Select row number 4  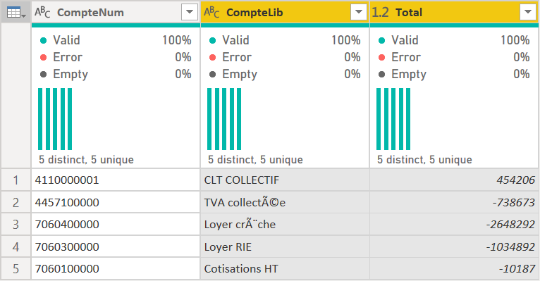[x=16, y=246]
